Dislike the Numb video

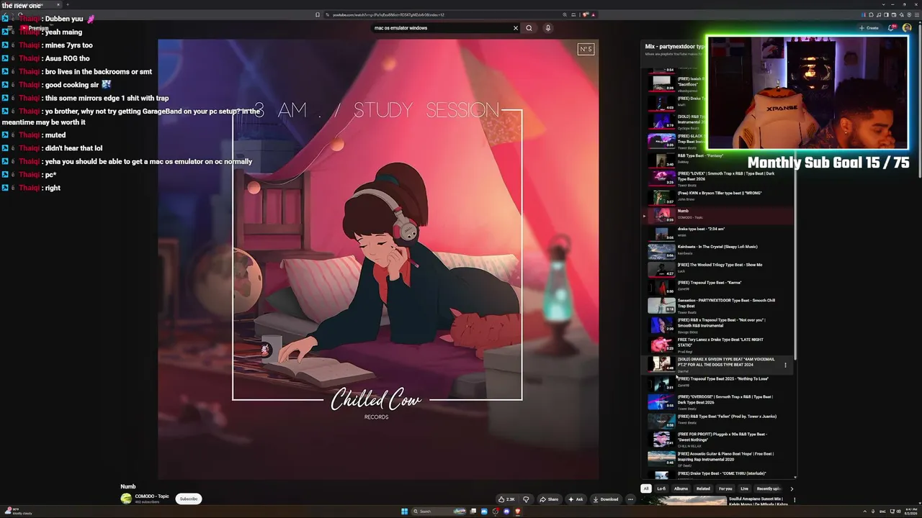(x=526, y=499)
